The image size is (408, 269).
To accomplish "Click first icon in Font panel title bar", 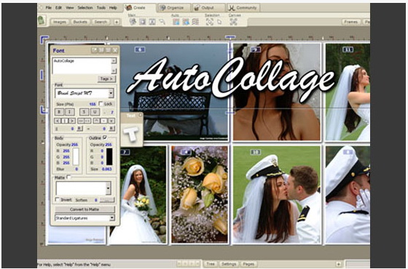I will [95, 50].
